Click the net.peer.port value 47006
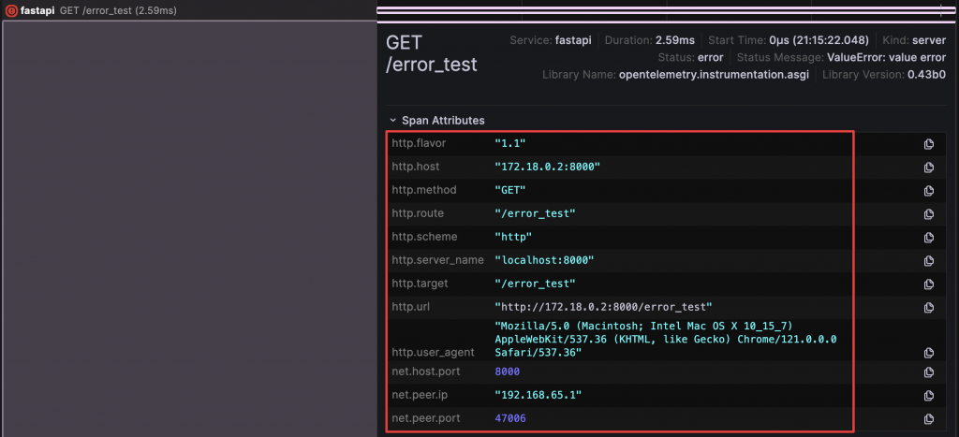The image size is (959, 437). (510, 419)
